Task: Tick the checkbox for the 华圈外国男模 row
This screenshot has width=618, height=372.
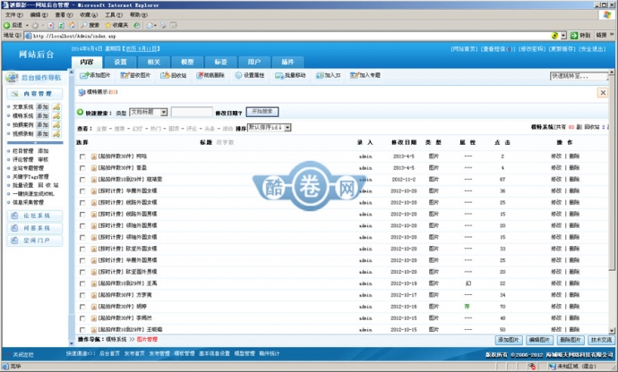Action: (x=82, y=260)
